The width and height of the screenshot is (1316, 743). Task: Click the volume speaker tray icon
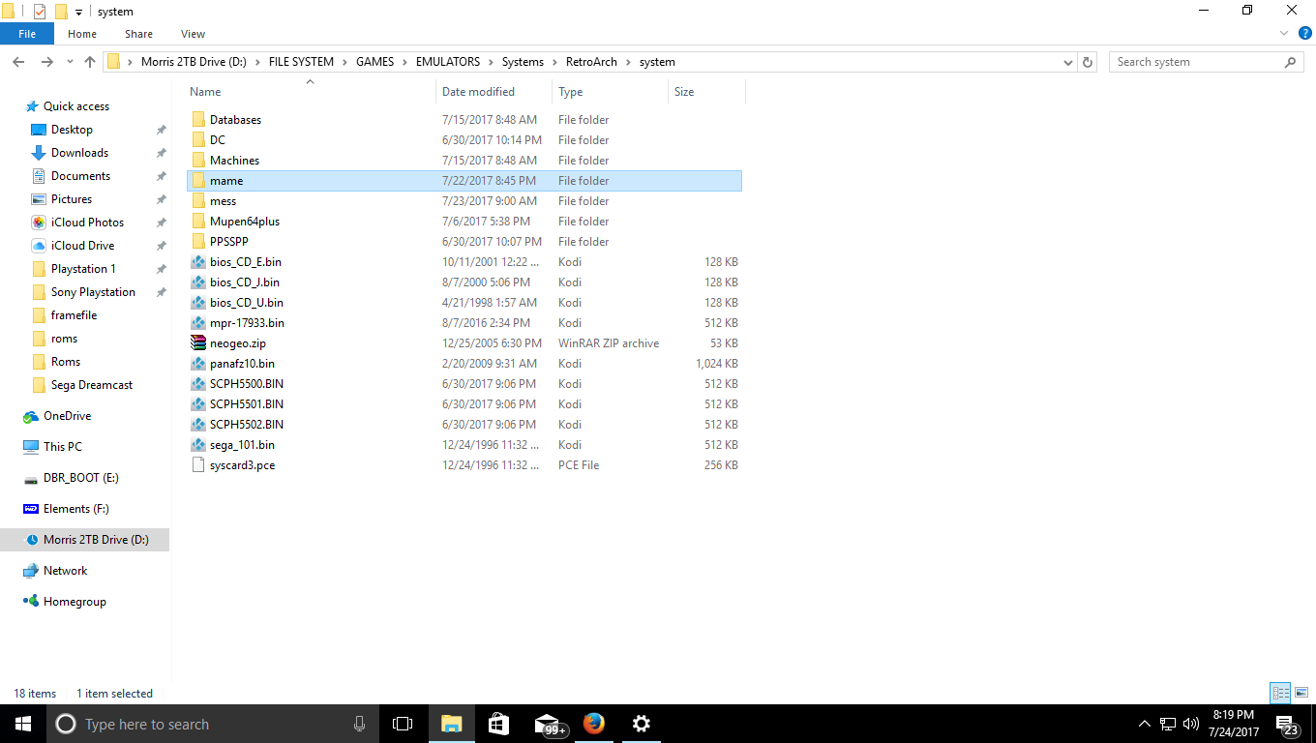tap(1190, 724)
